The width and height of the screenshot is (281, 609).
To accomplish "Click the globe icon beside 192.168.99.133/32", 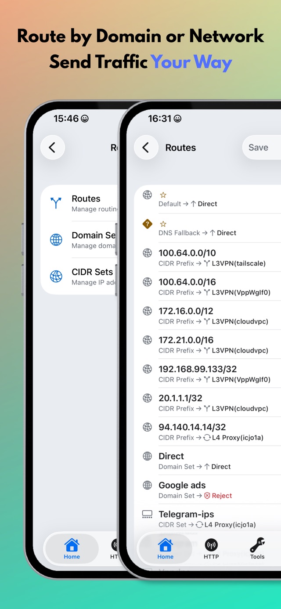I will coord(148,369).
